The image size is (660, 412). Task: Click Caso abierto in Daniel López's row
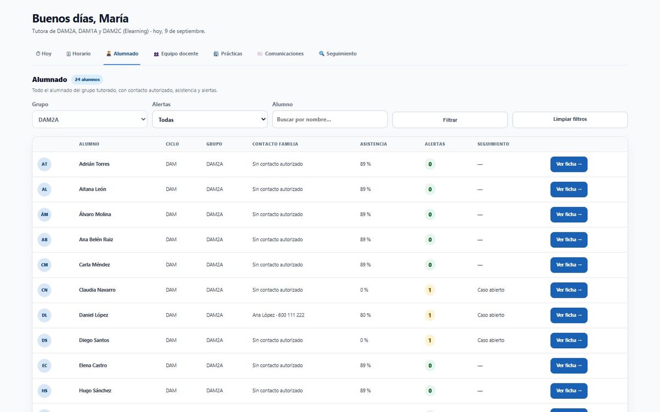click(x=491, y=315)
